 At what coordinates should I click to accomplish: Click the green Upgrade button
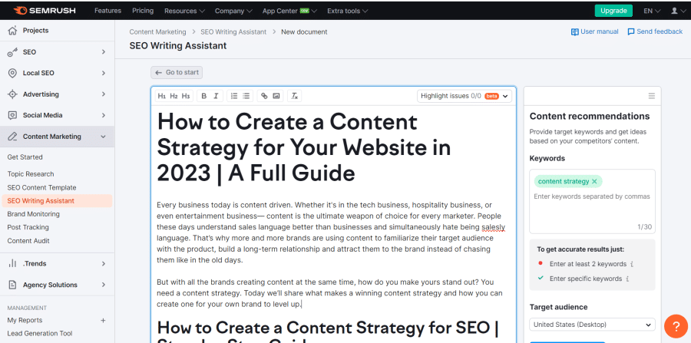click(613, 11)
